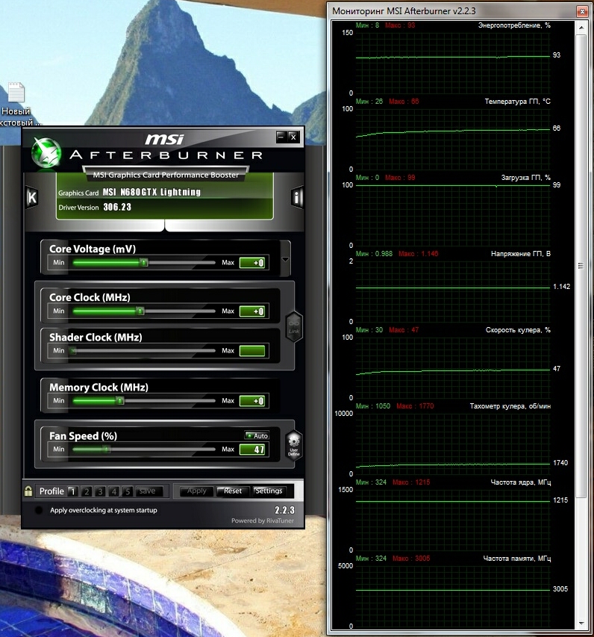The image size is (594, 637).
Task: Click the monitoring scrollbar up arrow
Action: pos(581,28)
